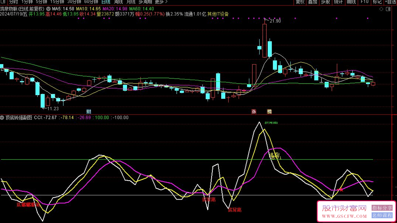Switch to 15分钟 period tab

(x=57, y=2)
